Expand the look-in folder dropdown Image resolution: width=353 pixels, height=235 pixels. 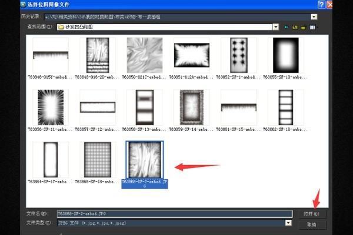[275, 27]
